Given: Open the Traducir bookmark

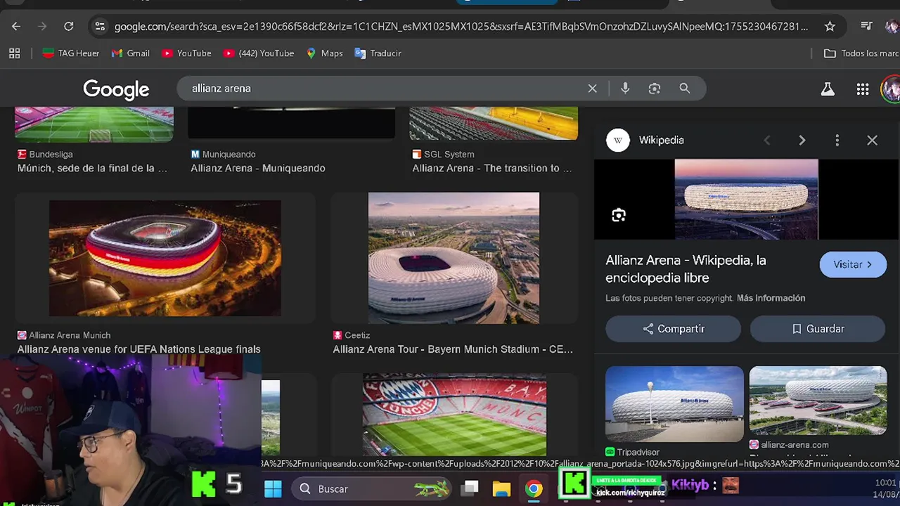Looking at the screenshot, I should 378,53.
